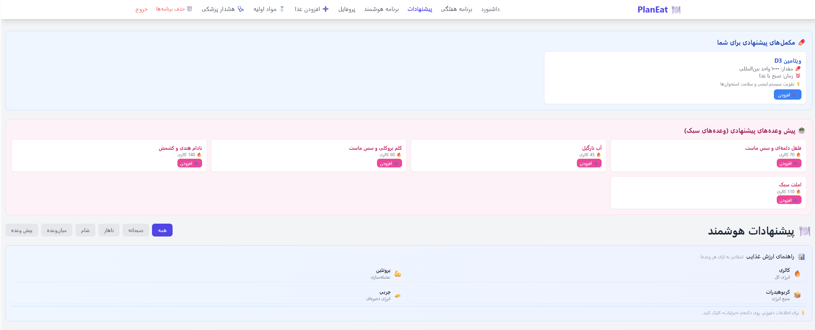
Task: Go to the داشبورد page
Action: pyautogui.click(x=490, y=9)
